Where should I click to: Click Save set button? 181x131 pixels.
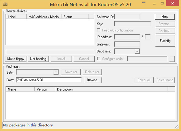(71, 72)
